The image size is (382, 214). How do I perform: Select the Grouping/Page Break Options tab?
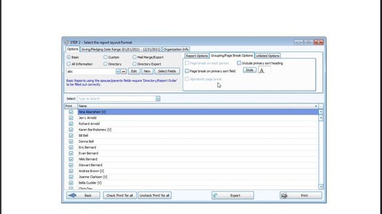tap(232, 55)
